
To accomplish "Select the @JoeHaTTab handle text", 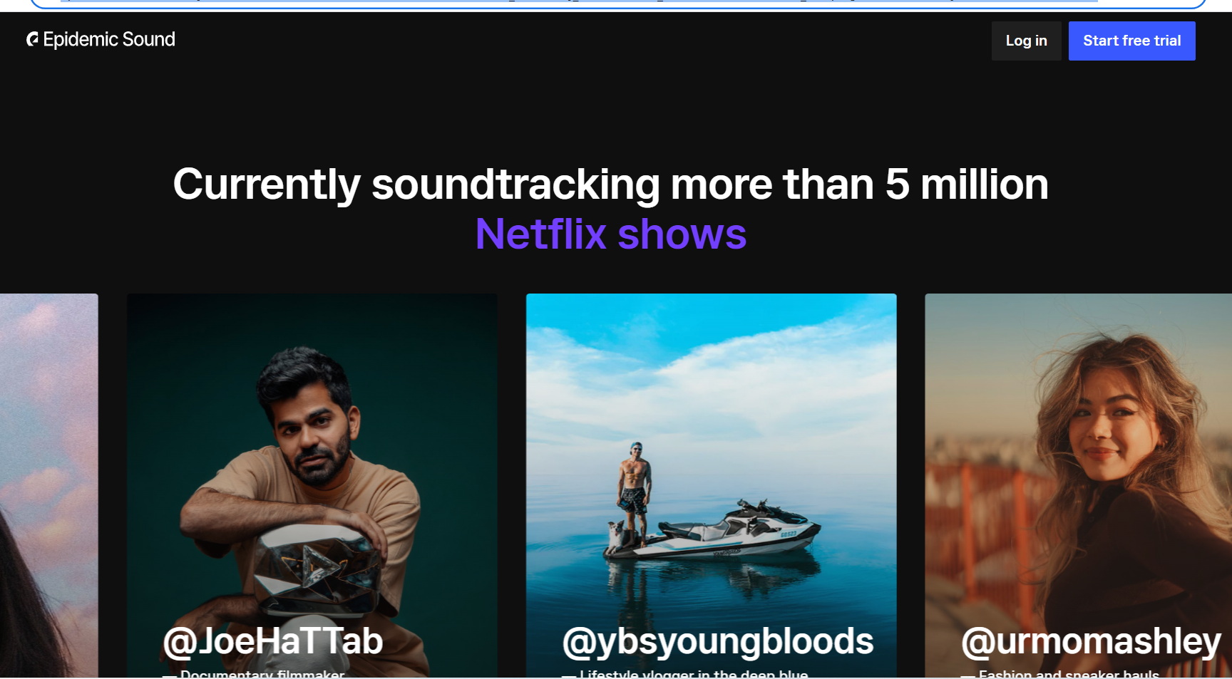I will coord(273,641).
